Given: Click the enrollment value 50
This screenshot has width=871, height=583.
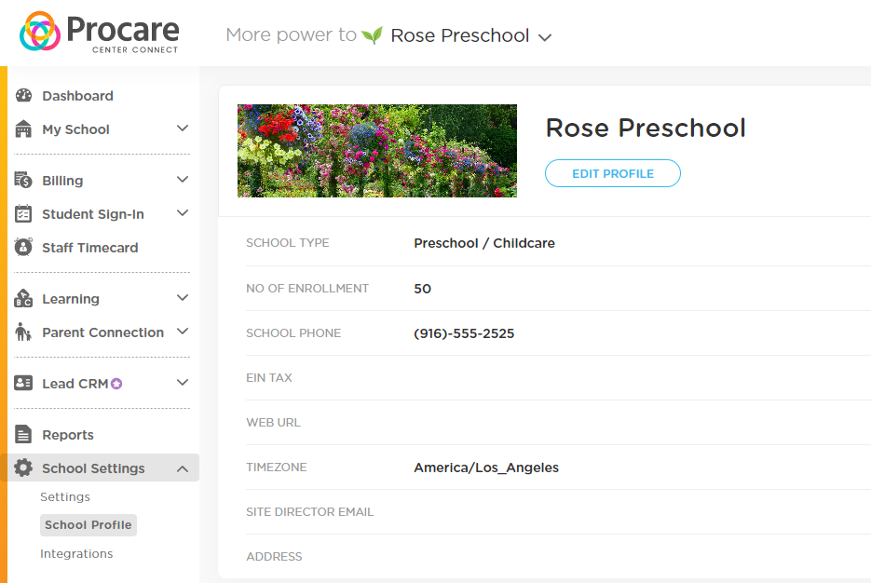Looking at the screenshot, I should [422, 288].
